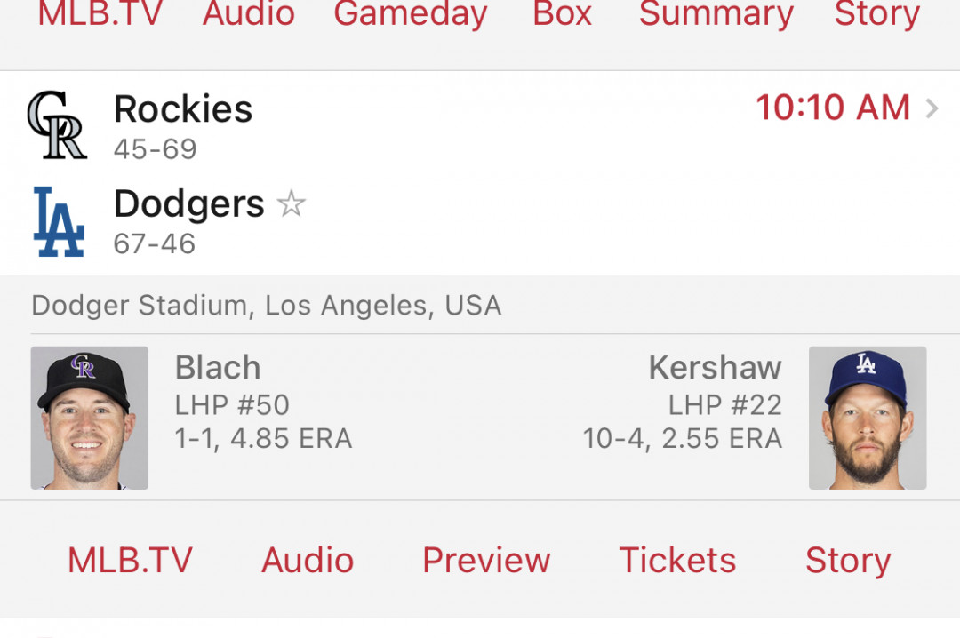Image resolution: width=960 pixels, height=638 pixels.
Task: Open the Box score link
Action: [562, 13]
